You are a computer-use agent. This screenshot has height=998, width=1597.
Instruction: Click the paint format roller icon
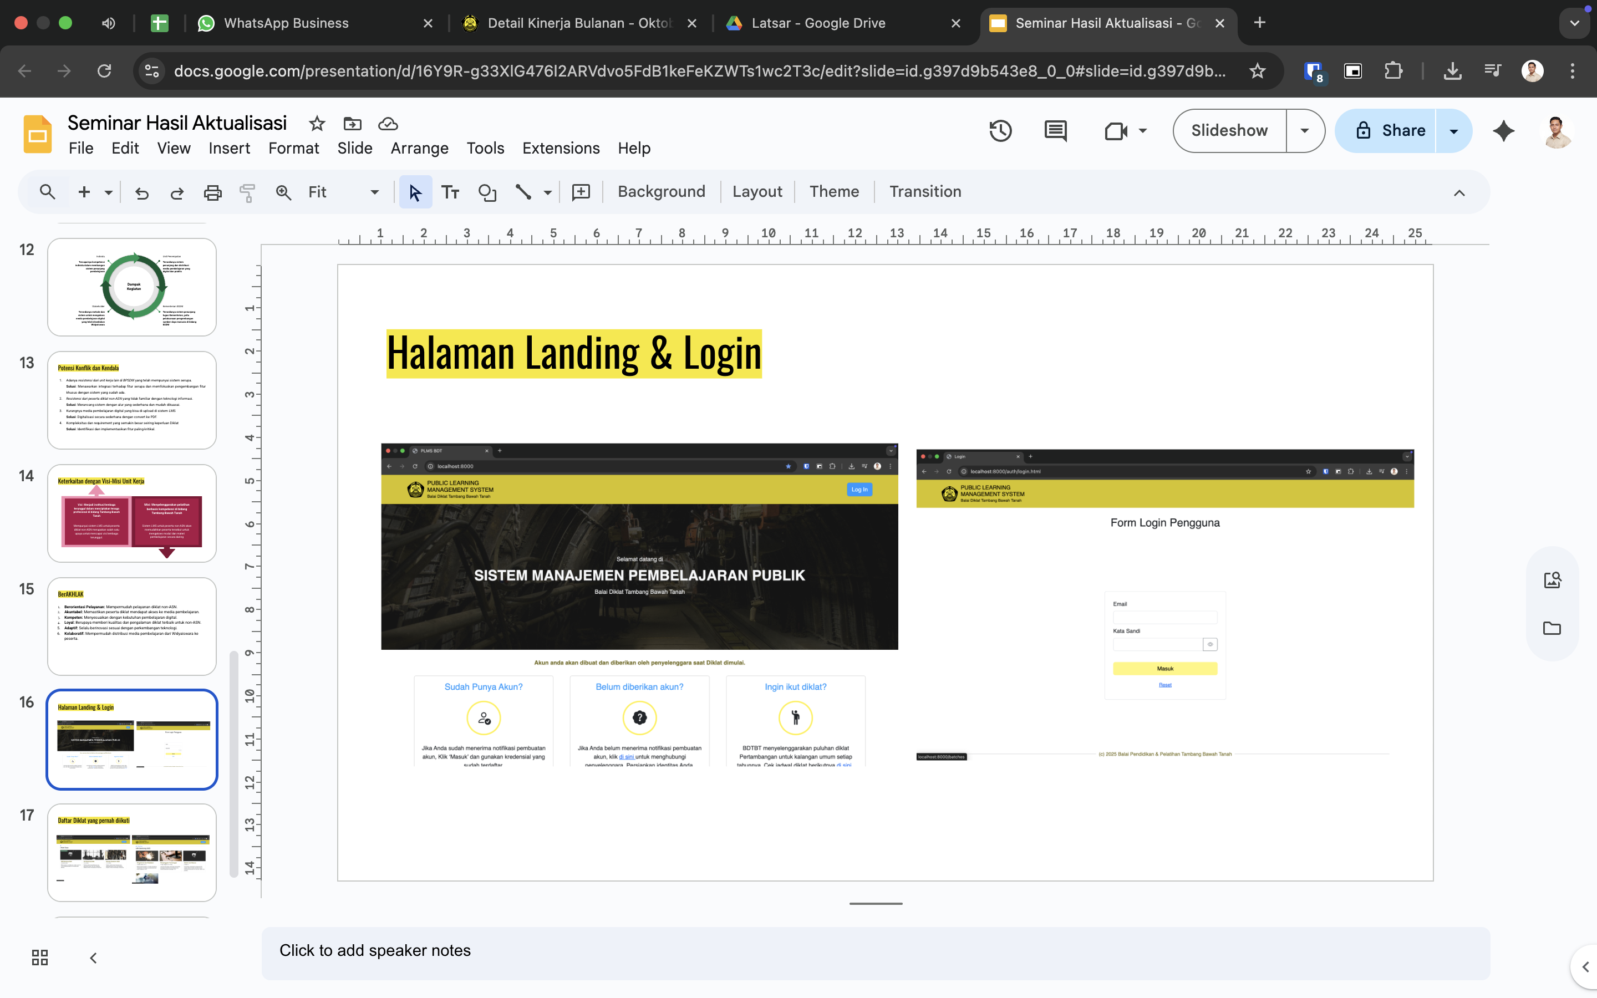[x=247, y=192]
